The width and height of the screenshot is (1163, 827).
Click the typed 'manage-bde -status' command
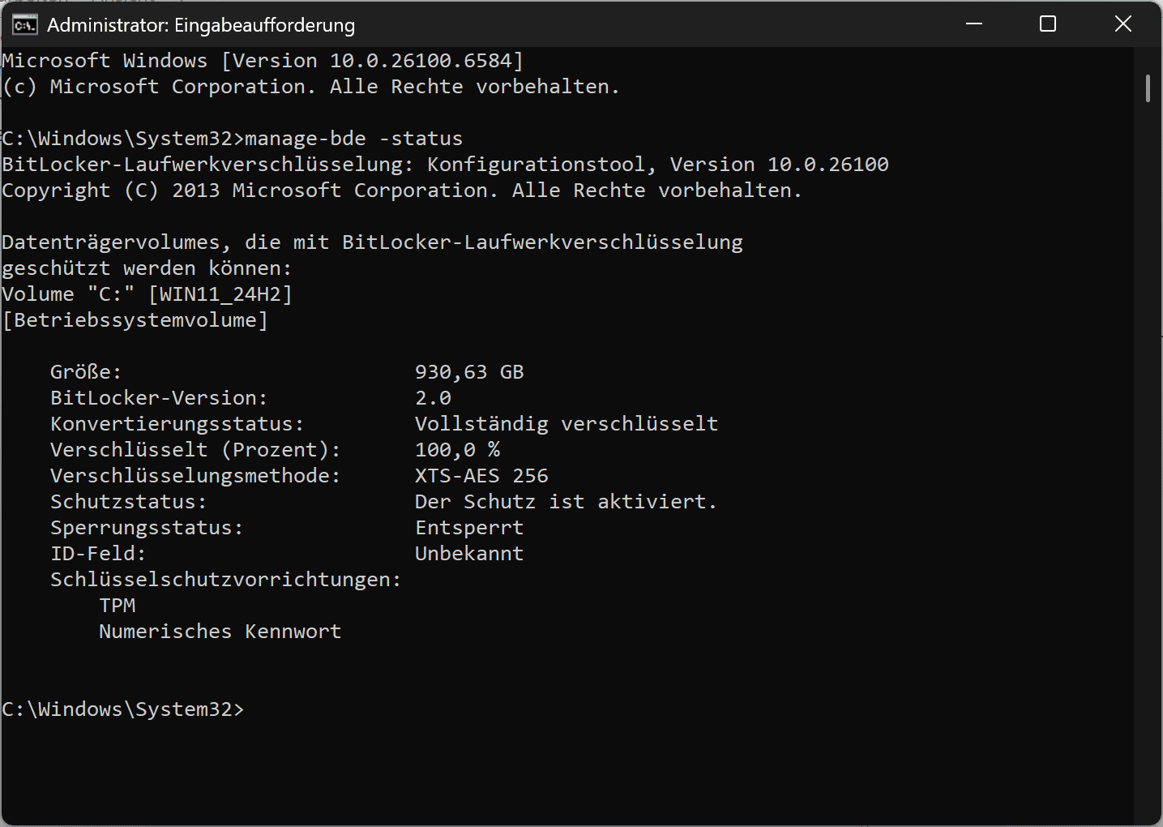point(353,139)
